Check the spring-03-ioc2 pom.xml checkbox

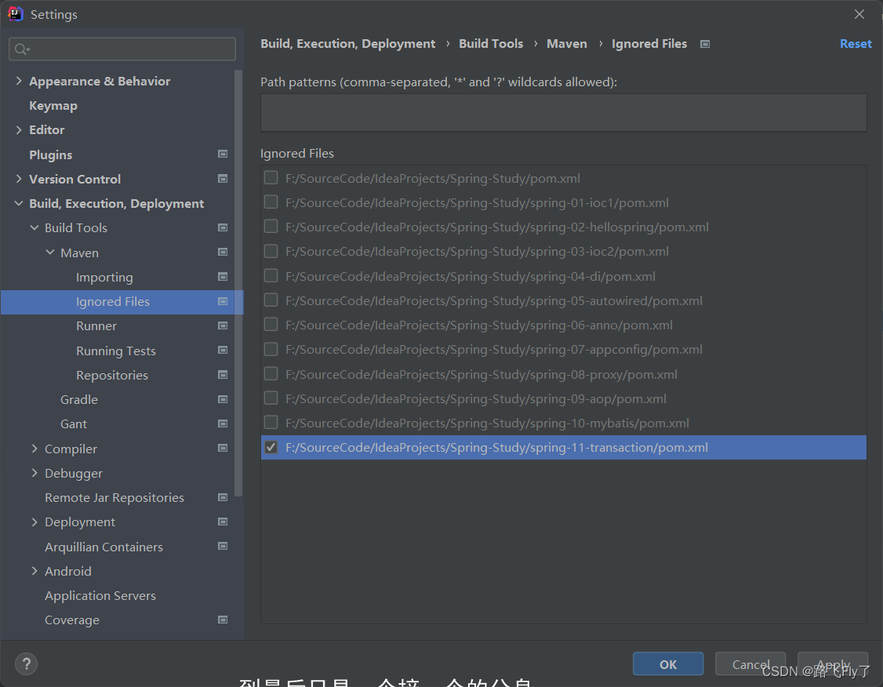pos(271,251)
